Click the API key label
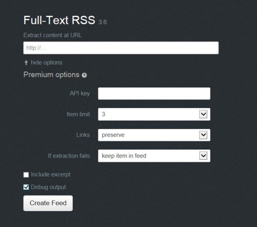This screenshot has height=227, width=257. click(80, 93)
